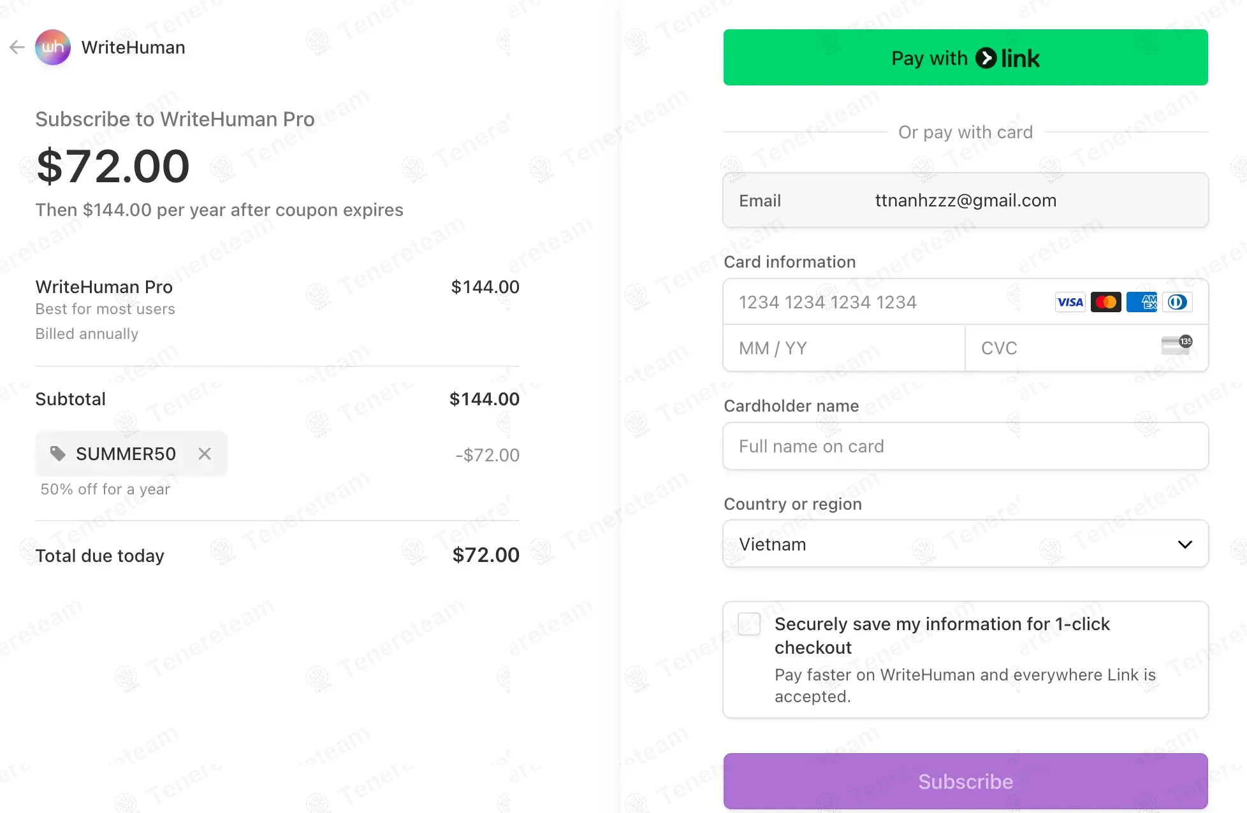1247x813 pixels.
Task: Switch to paying with card section
Action: click(x=965, y=132)
